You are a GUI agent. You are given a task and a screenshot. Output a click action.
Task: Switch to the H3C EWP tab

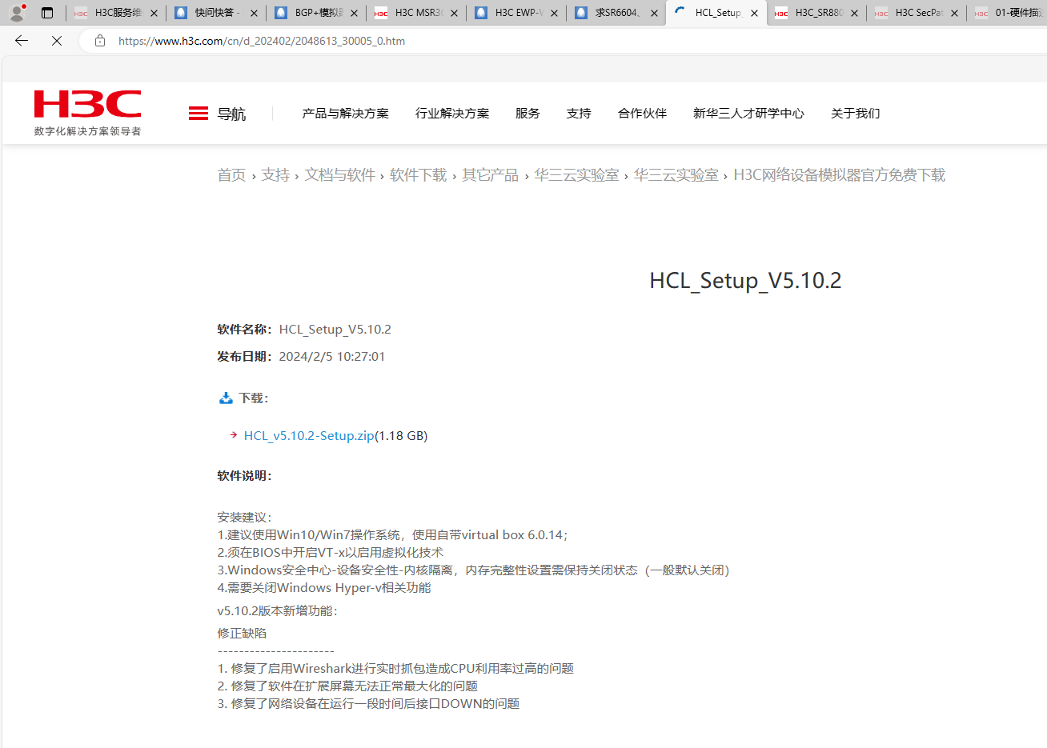(x=516, y=13)
